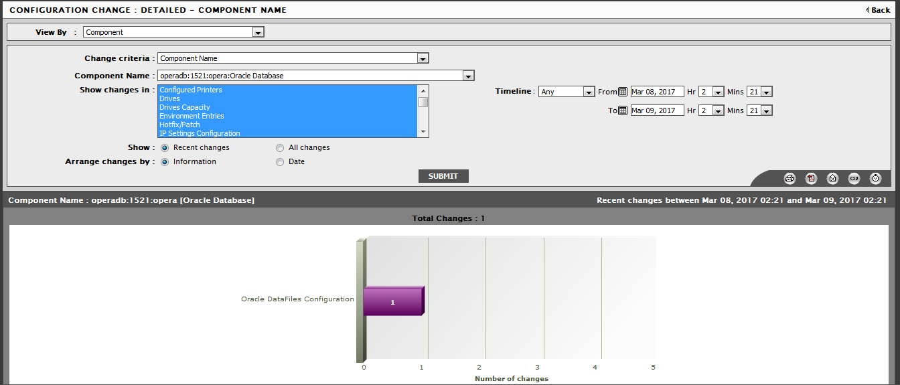Image resolution: width=900 pixels, height=385 pixels.
Task: Open the Timeline dropdown
Action: [x=567, y=92]
